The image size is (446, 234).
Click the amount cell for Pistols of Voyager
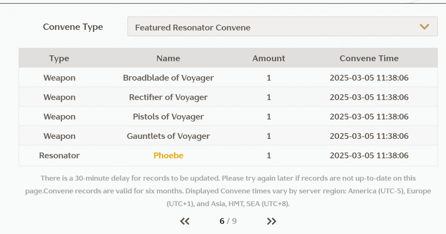269,117
